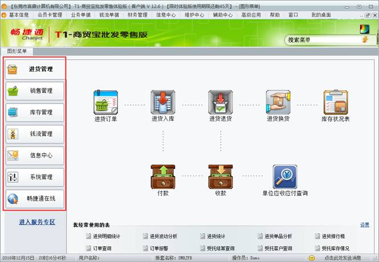Open the 财务管理 menu
Screen dimensions: 379x262
pos(137,15)
